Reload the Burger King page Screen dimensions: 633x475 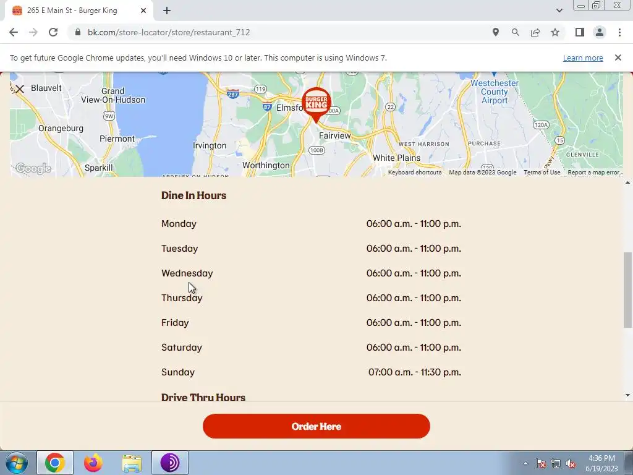click(x=53, y=32)
